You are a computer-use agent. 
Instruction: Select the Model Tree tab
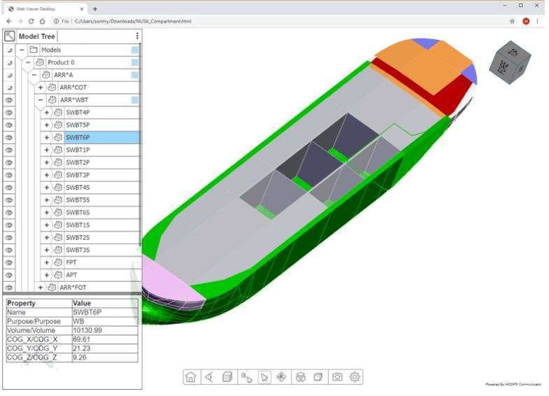tap(37, 36)
